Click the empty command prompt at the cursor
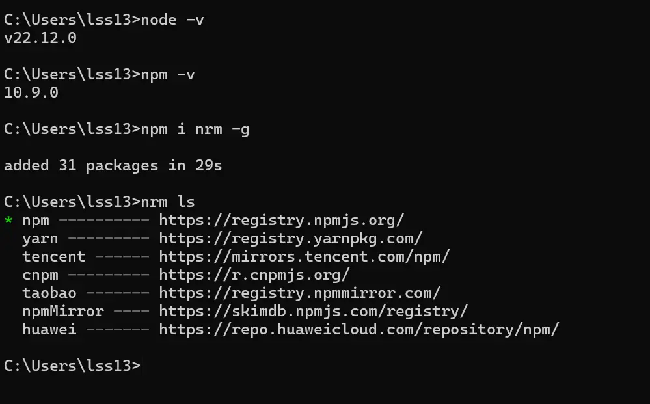The image size is (650, 404). click(141, 366)
